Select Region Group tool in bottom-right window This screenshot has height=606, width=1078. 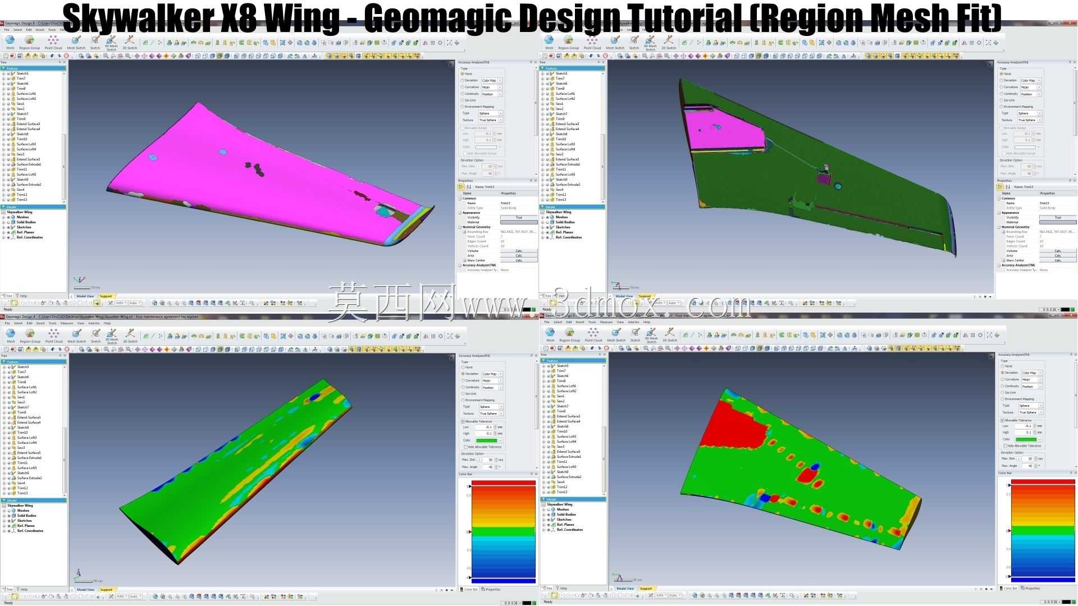click(570, 335)
